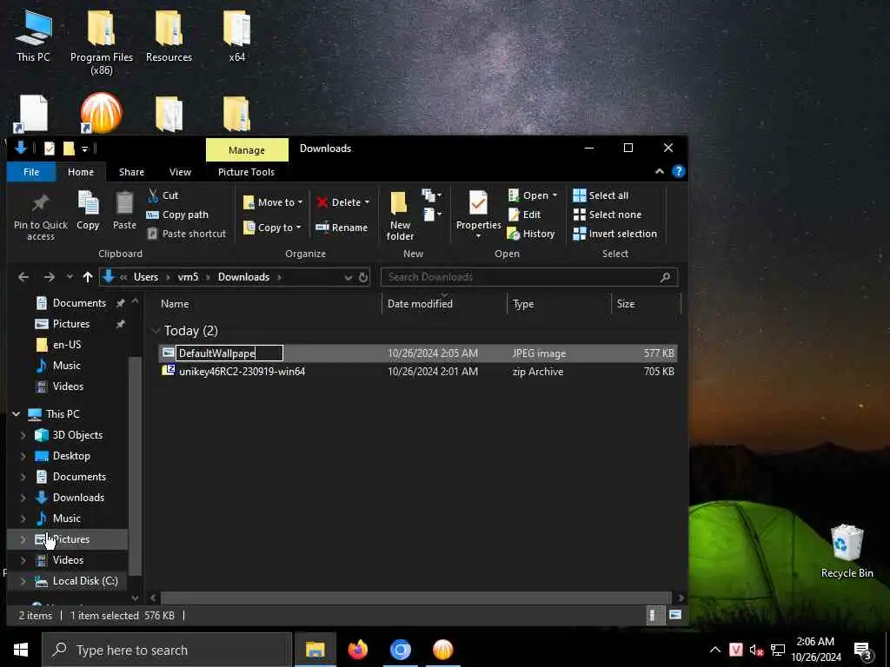Screen dimensions: 890x667
Task: Collapse the ribbon with chevron
Action: pyautogui.click(x=660, y=172)
